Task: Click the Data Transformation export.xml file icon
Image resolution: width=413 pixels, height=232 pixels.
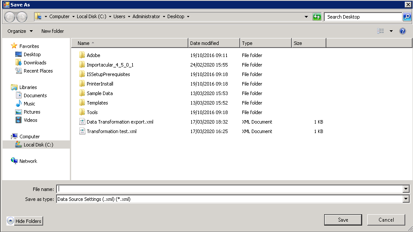Action: pyautogui.click(x=82, y=122)
